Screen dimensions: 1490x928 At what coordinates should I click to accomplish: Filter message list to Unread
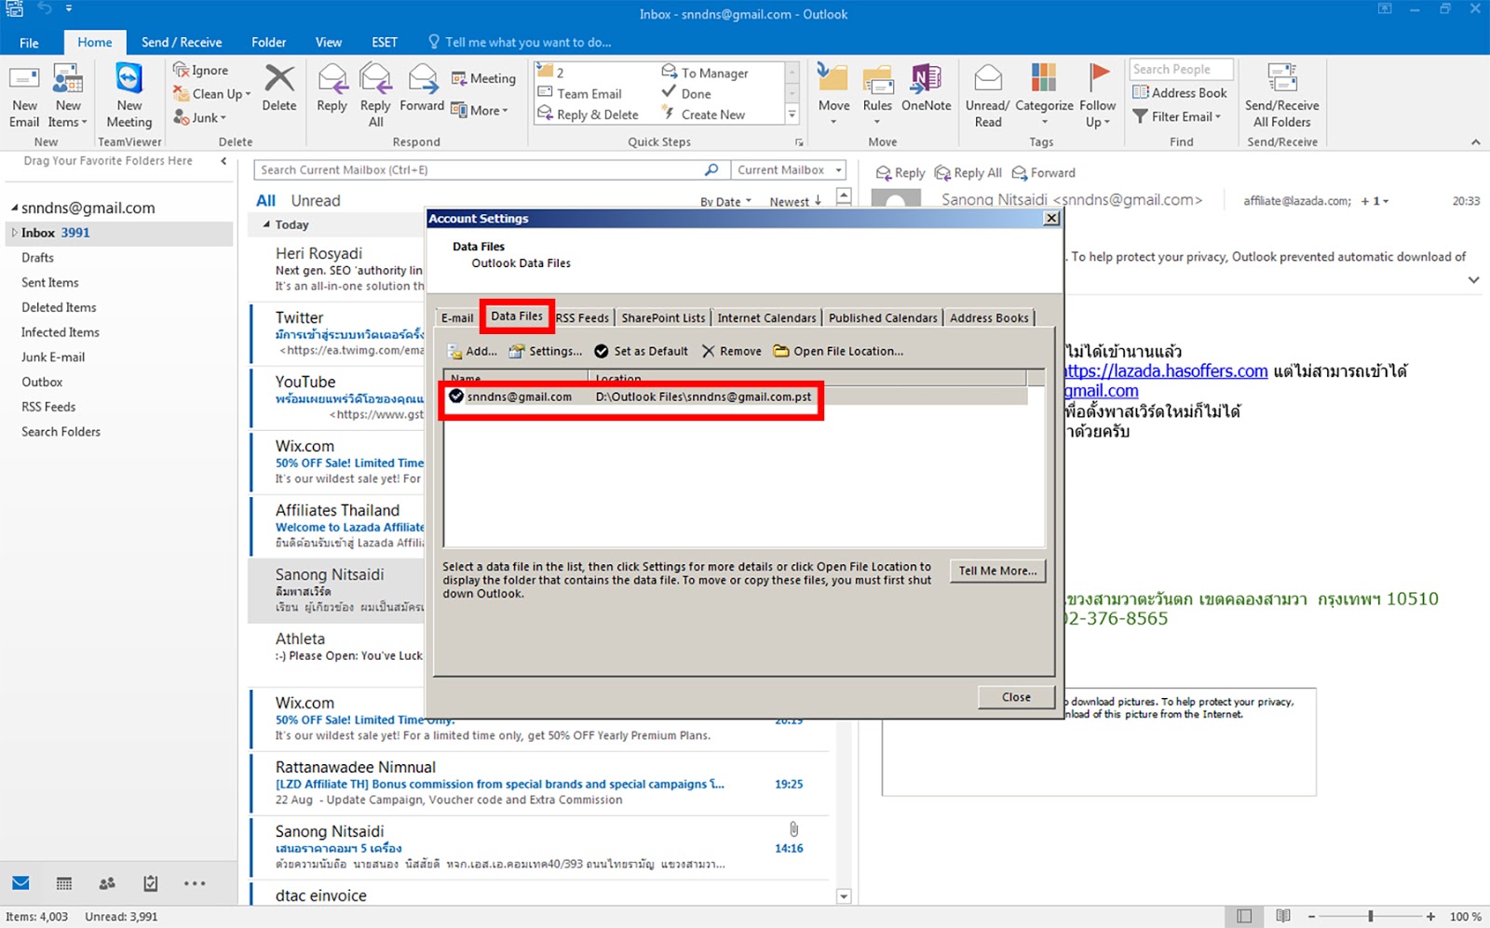316,201
